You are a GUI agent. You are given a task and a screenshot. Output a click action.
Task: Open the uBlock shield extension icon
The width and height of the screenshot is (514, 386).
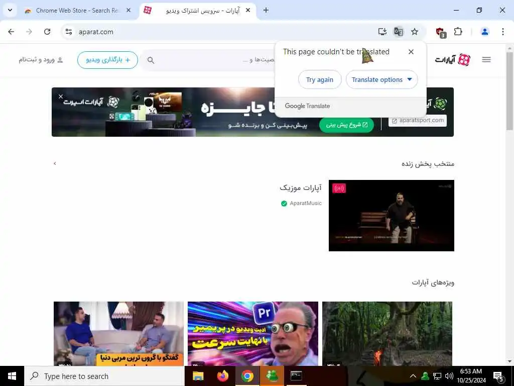pos(441,32)
